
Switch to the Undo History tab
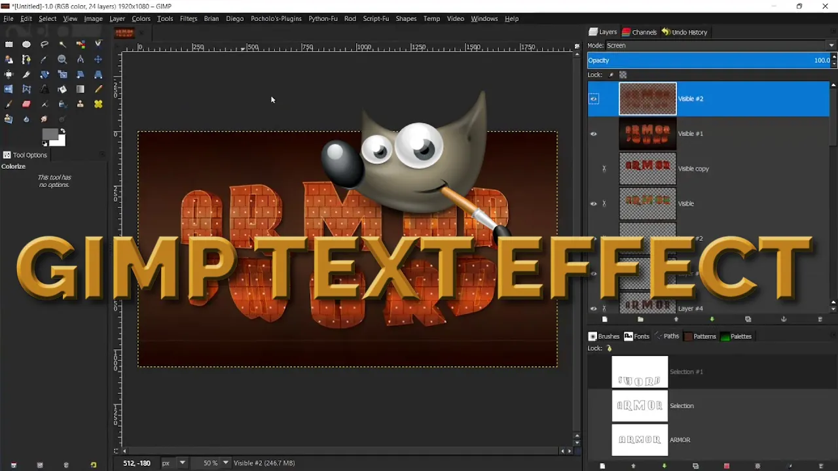pos(685,32)
